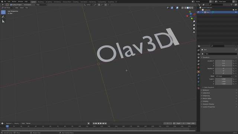
Task: Select the 3D Cursor tool in toolbar
Action: click(3, 12)
